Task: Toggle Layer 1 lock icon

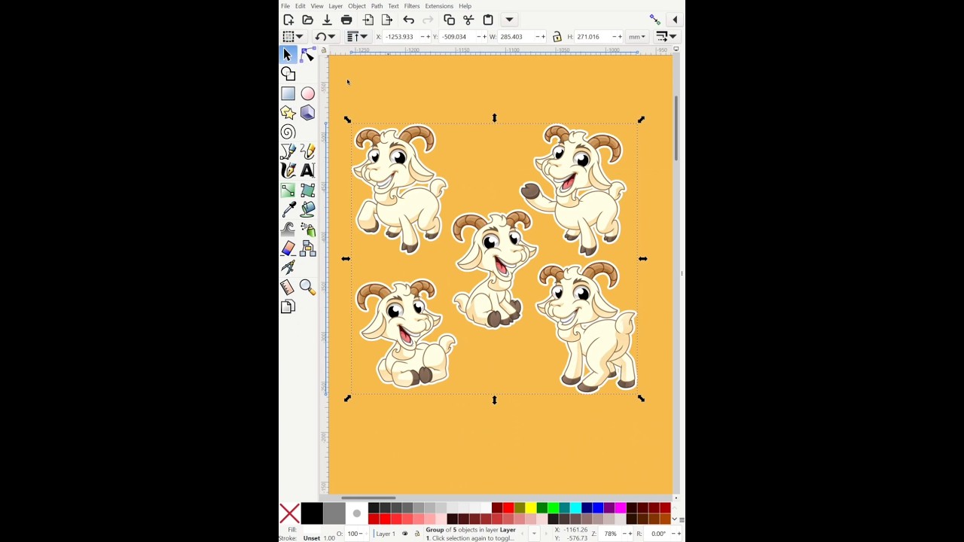Action: (x=417, y=534)
